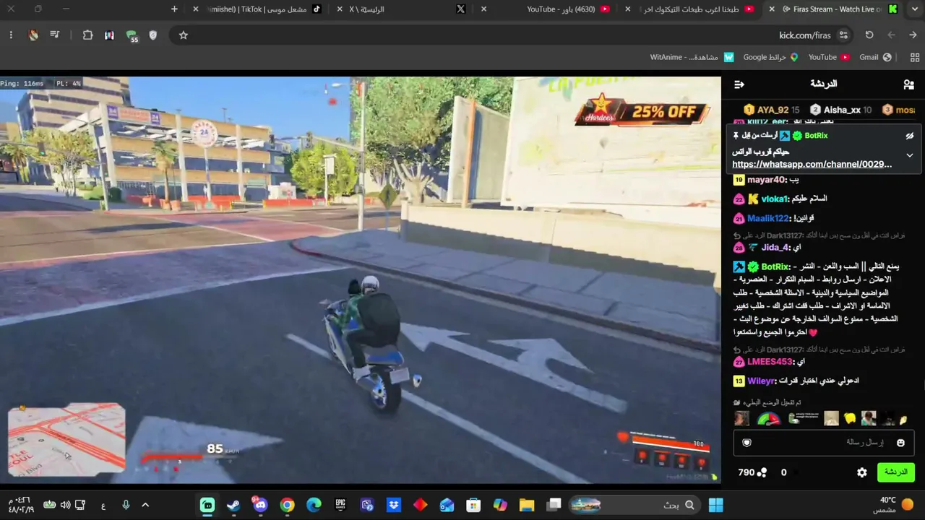Click the 790 channel points icon
Image resolution: width=925 pixels, height=520 pixels.
tap(762, 472)
